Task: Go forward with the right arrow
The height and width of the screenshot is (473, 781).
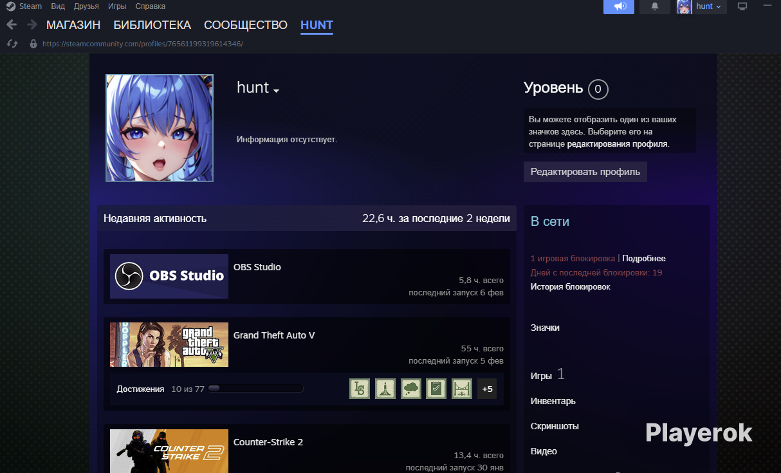Action: tap(32, 25)
